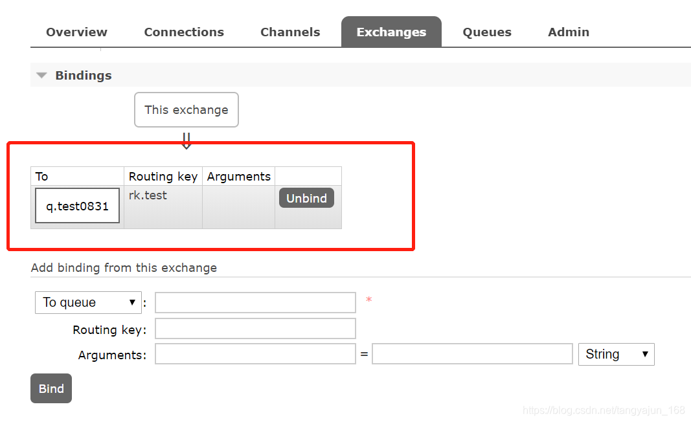Open the q.test0831 queue link
Image resolution: width=691 pixels, height=422 pixels.
pos(77,206)
